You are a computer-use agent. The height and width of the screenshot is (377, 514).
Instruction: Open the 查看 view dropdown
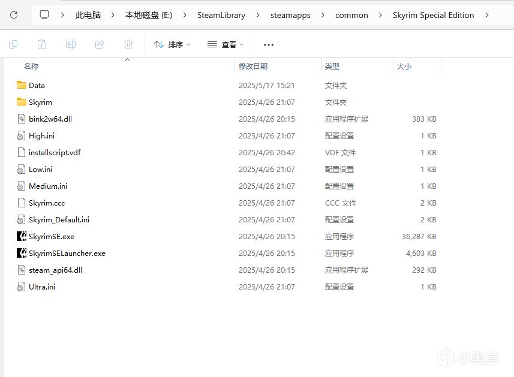click(226, 44)
